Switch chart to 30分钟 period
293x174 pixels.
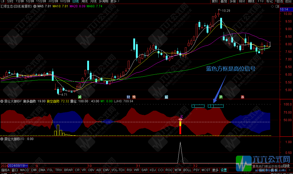click(x=53, y=1)
